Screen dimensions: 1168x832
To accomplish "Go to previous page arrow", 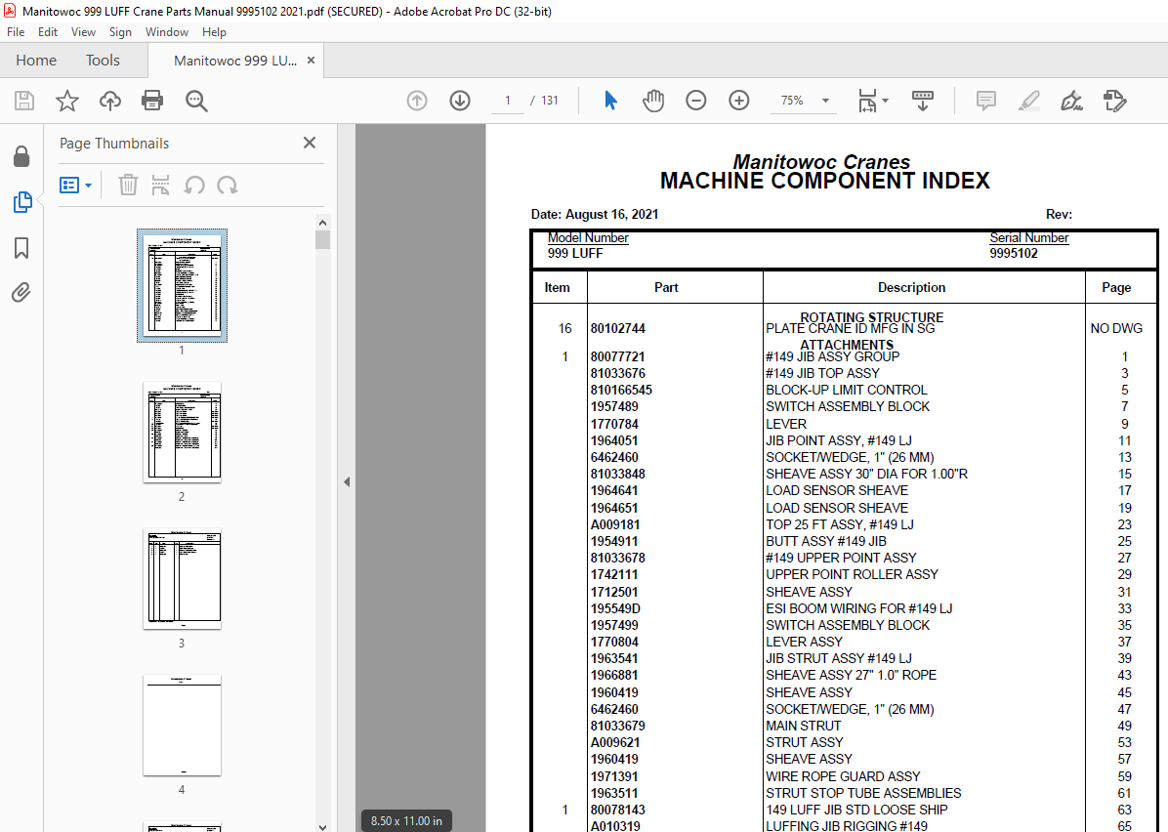I will [x=417, y=101].
